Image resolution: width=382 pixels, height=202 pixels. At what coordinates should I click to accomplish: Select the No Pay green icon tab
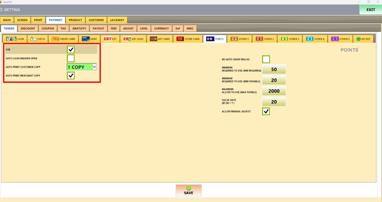coord(363,39)
